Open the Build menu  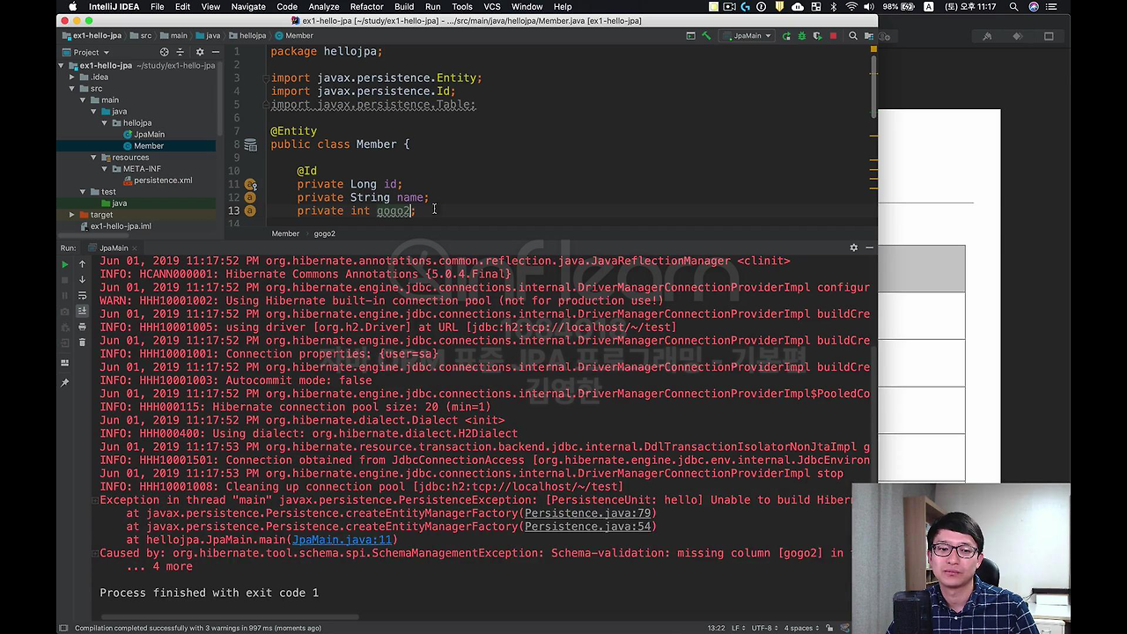click(404, 6)
